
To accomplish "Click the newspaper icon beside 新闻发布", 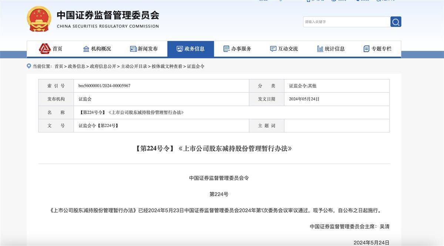I will pyautogui.click(x=133, y=49).
